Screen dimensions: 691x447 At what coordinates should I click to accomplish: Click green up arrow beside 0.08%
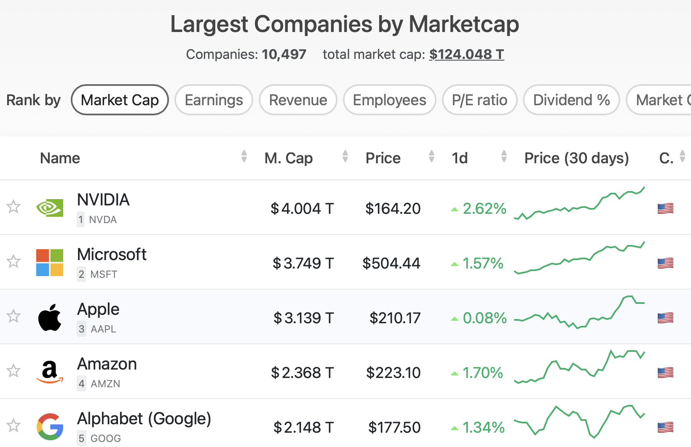tap(455, 319)
